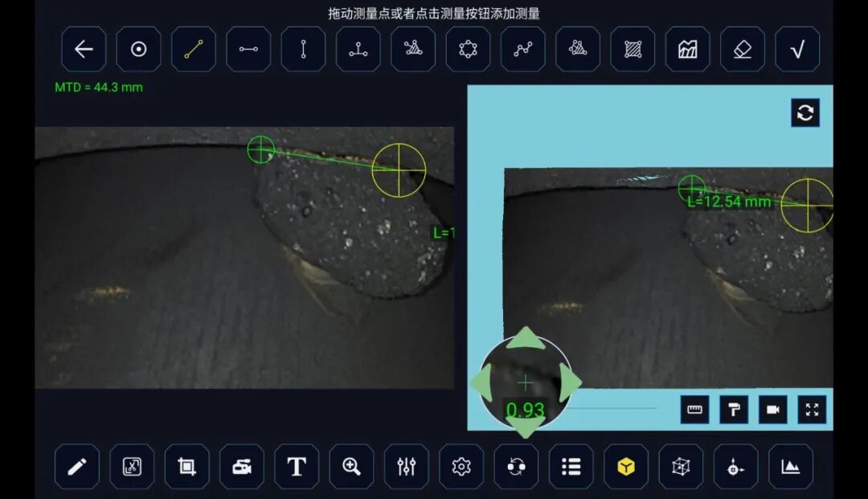The height and width of the screenshot is (499, 868).
Task: Open the area hatch measurement tool
Action: tap(633, 49)
